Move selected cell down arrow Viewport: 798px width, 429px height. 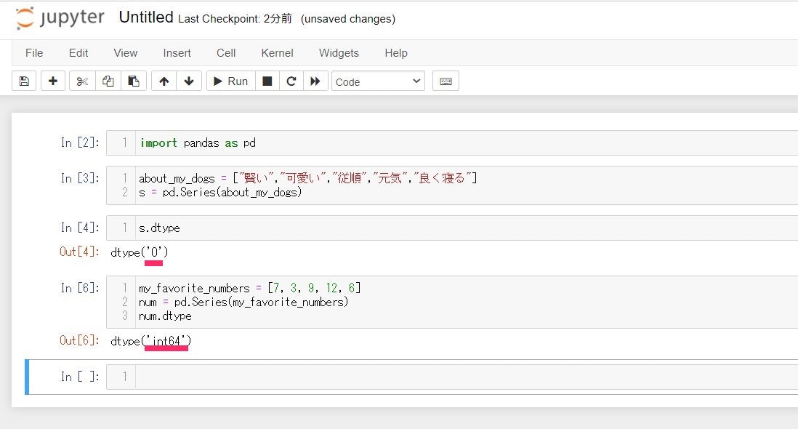189,81
